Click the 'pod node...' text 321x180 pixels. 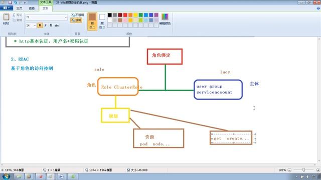[x=155, y=144]
